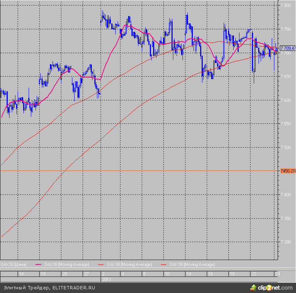The image size is (296, 293).
Task: Click the thick pink moving average legend marker
Action: click(39, 264)
